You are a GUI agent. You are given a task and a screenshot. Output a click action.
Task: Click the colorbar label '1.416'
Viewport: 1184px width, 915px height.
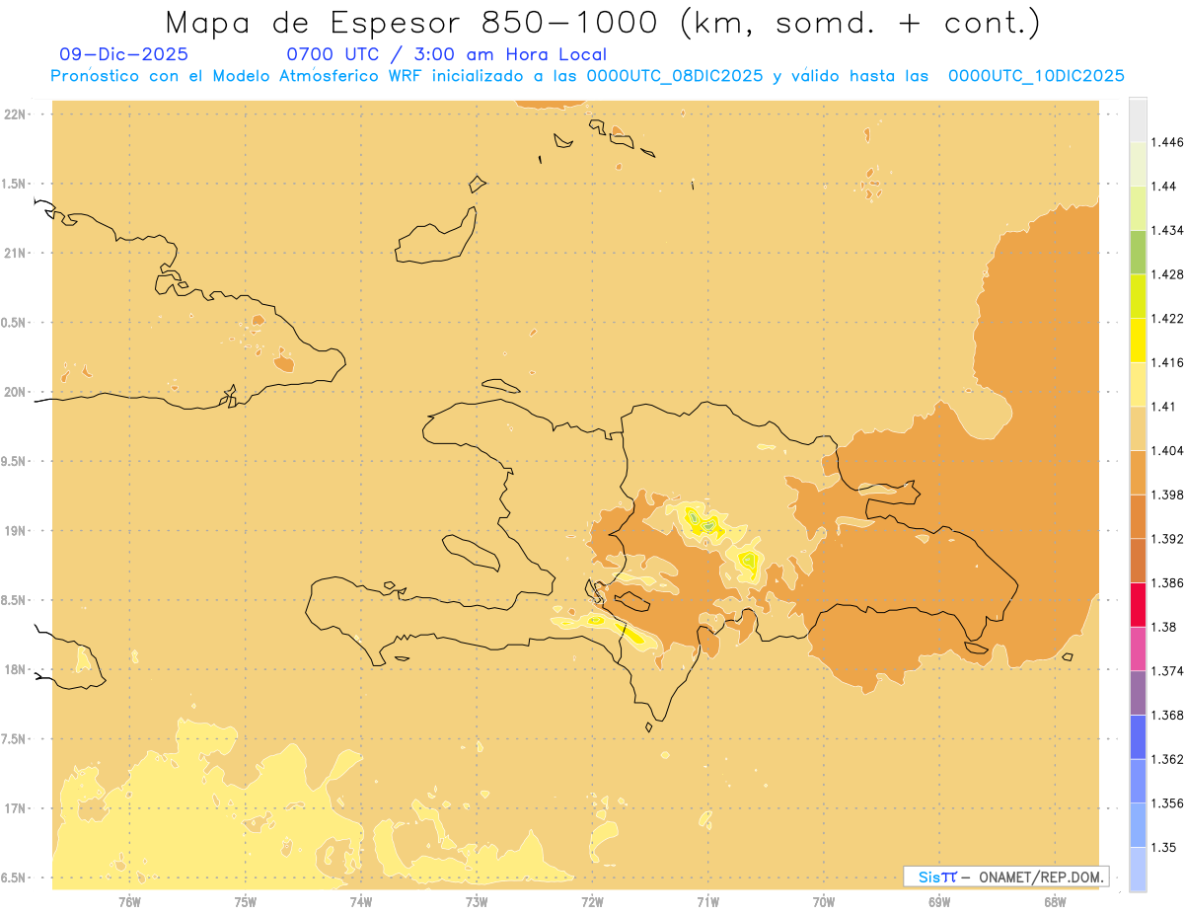pyautogui.click(x=1168, y=362)
